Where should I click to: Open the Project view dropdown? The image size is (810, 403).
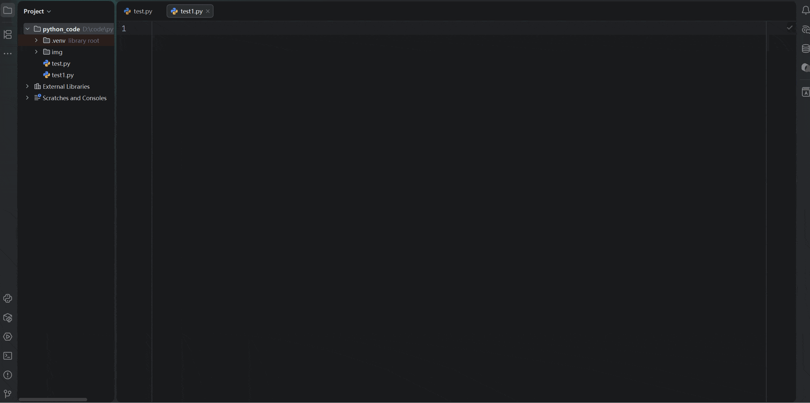click(37, 11)
